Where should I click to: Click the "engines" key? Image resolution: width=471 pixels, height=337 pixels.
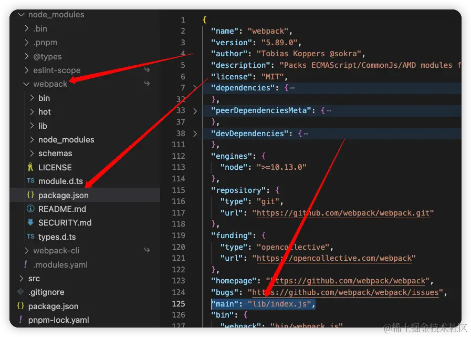pyautogui.click(x=232, y=156)
